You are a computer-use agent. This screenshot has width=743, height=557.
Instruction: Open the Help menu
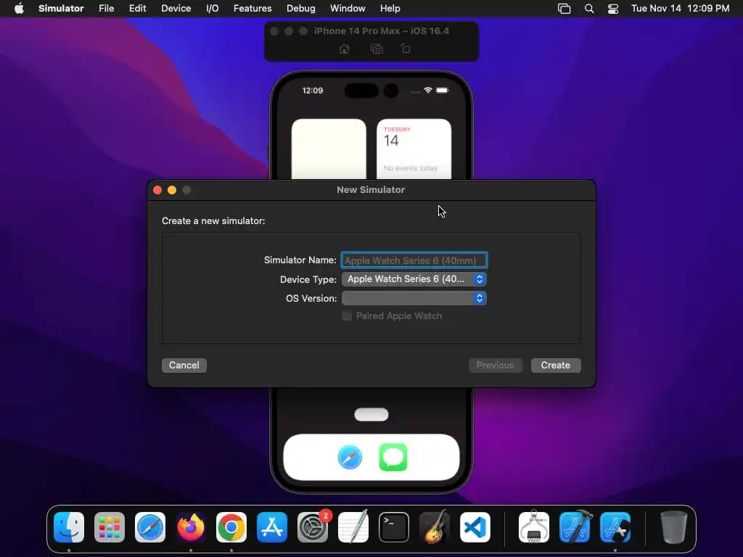coord(390,9)
